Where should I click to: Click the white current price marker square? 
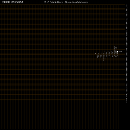click(x=118, y=51)
